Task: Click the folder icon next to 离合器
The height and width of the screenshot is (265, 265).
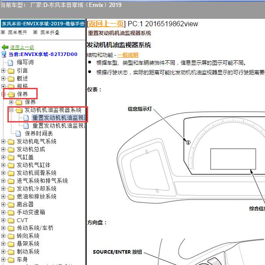Action: pos(11,205)
